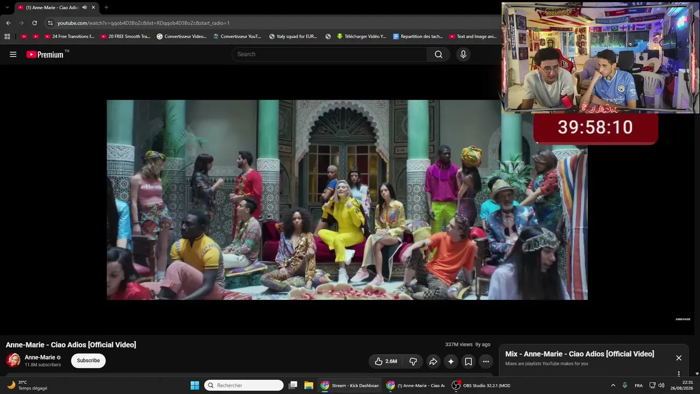Image resolution: width=700 pixels, height=394 pixels.
Task: Open a new browser tab
Action: pos(106,8)
